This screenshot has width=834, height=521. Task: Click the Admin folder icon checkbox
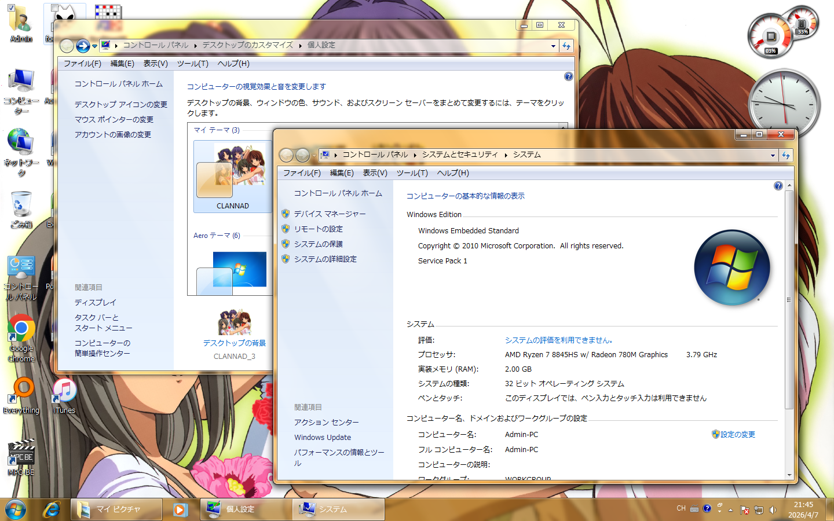pyautogui.click(x=11, y=8)
